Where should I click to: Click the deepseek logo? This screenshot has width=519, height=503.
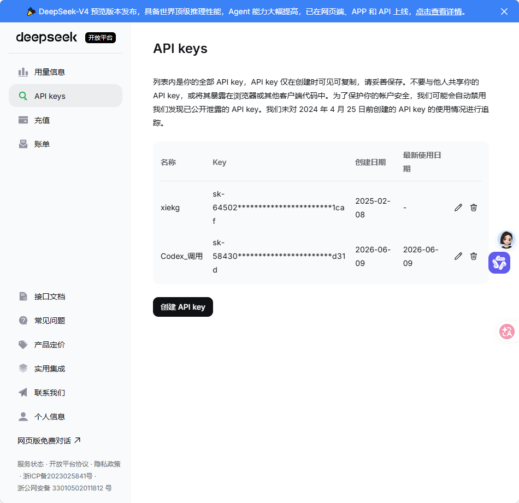[x=46, y=37]
